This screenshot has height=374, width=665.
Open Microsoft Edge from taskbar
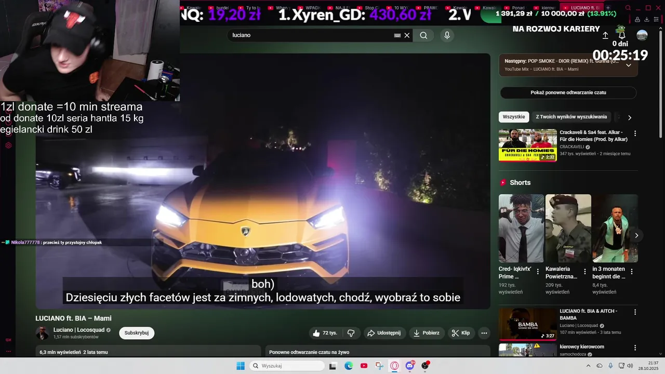click(x=349, y=366)
